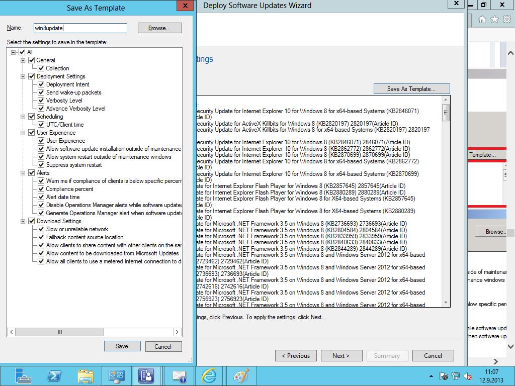
Task: Save the template with Save button
Action: [122, 346]
